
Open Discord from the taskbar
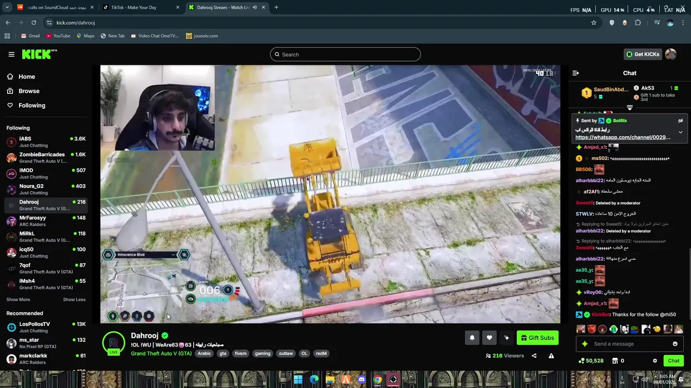(x=362, y=379)
